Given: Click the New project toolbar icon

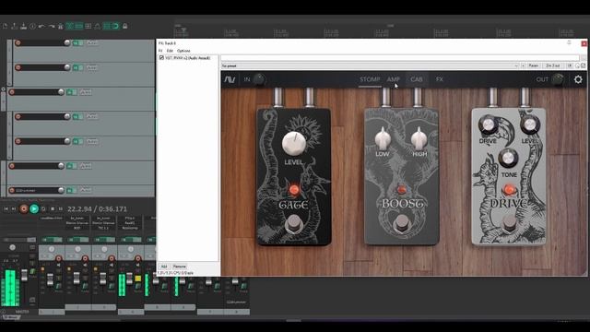Looking at the screenshot, I should 5,26.
